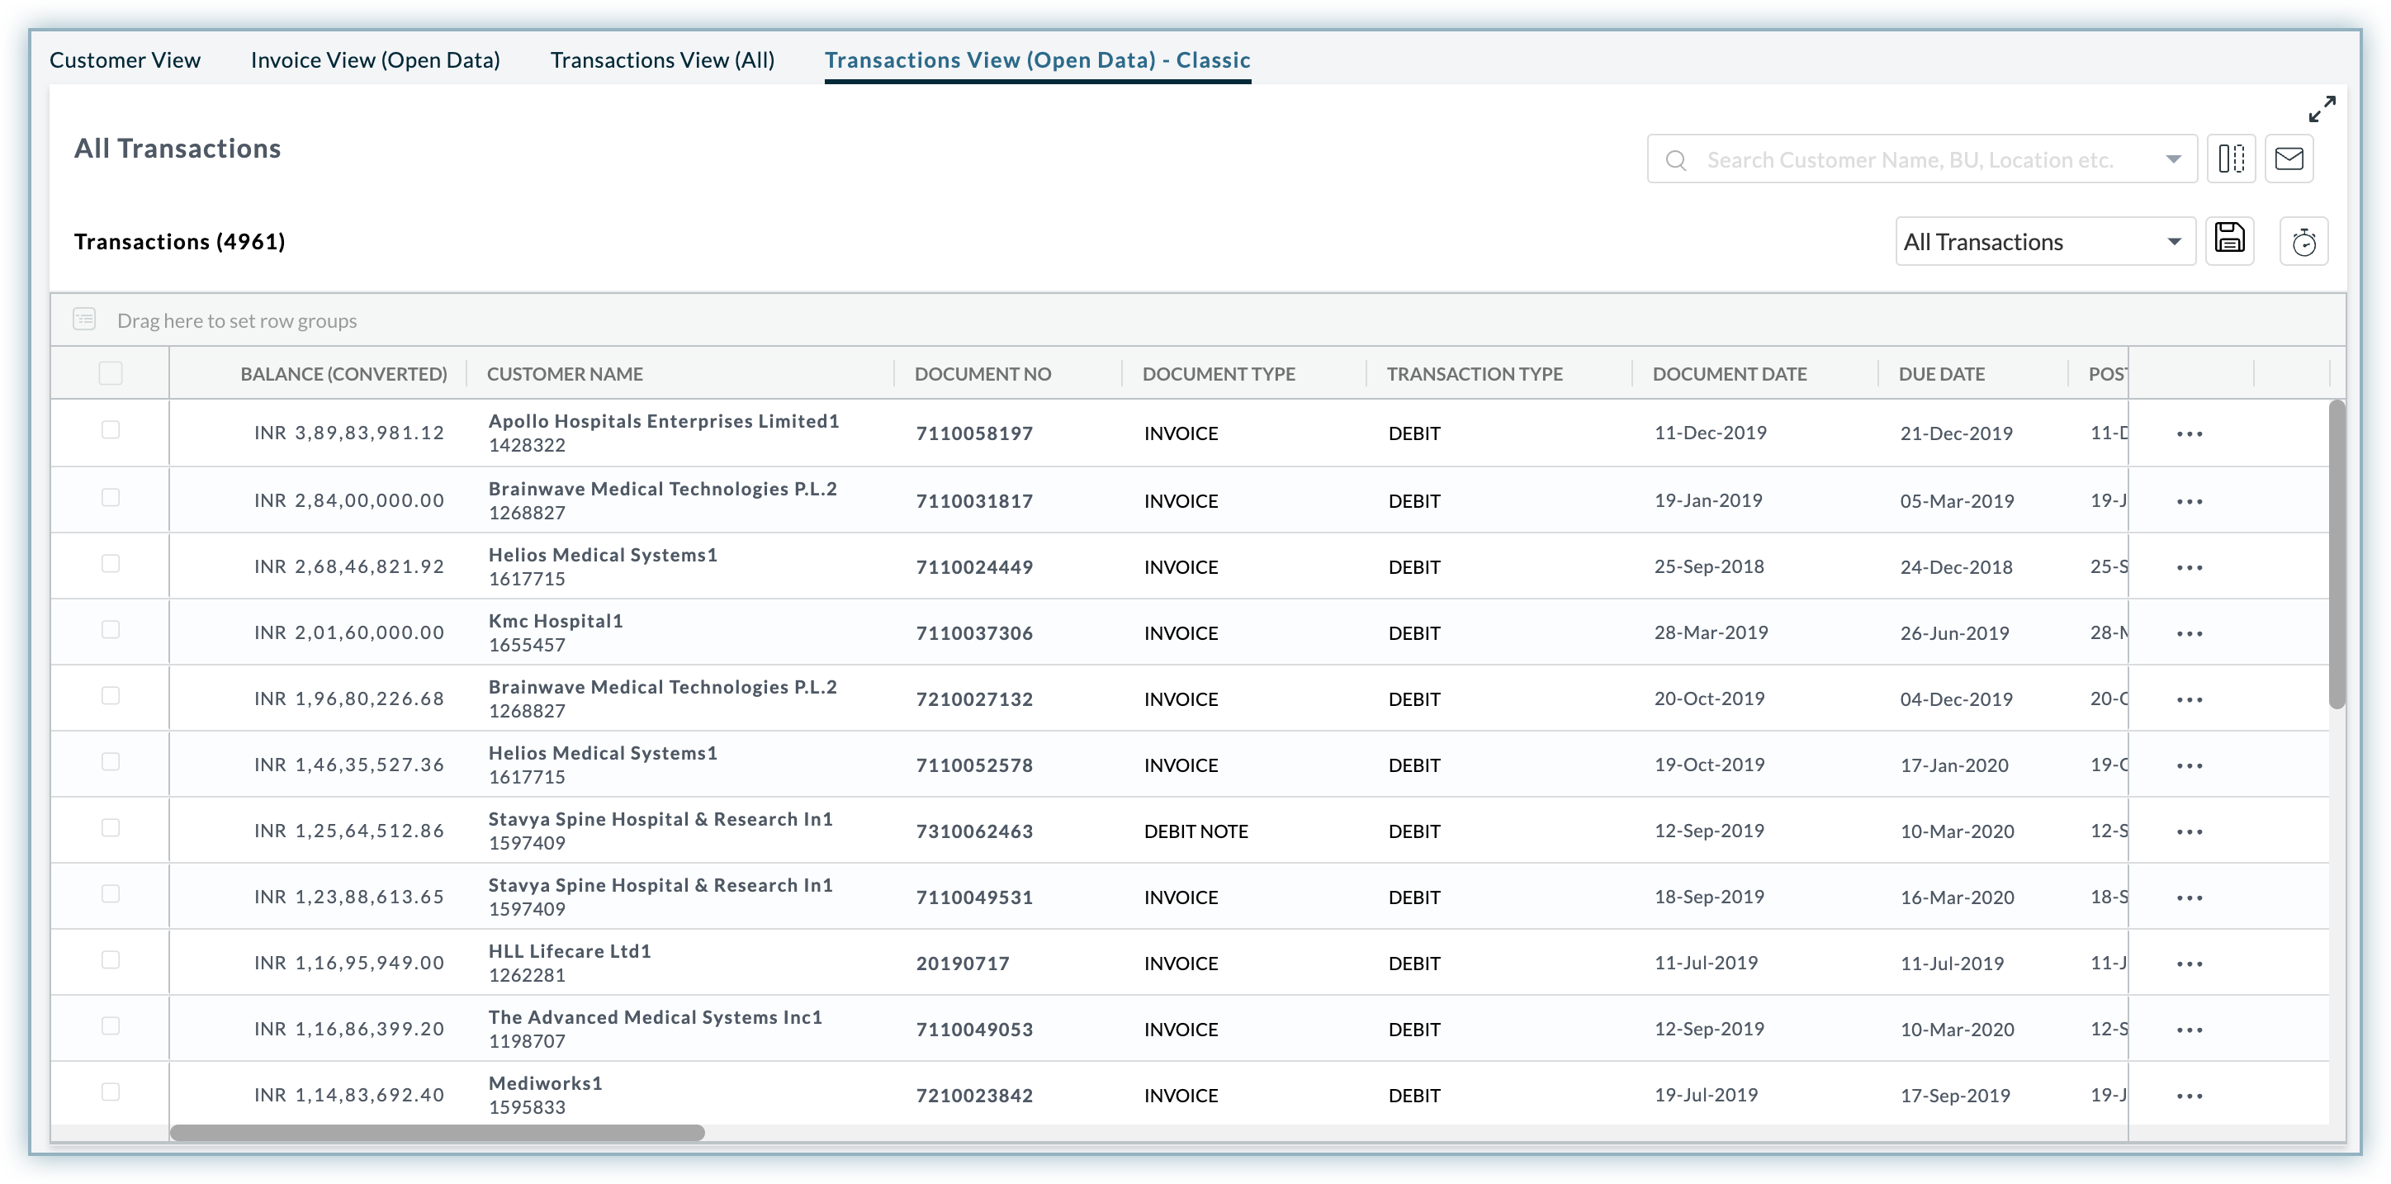Click due date 17-Jan-2020

pos(1953,765)
